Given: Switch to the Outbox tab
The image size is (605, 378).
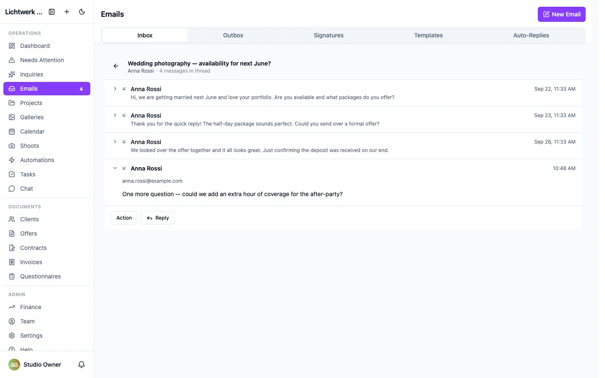Looking at the screenshot, I should coord(233,35).
